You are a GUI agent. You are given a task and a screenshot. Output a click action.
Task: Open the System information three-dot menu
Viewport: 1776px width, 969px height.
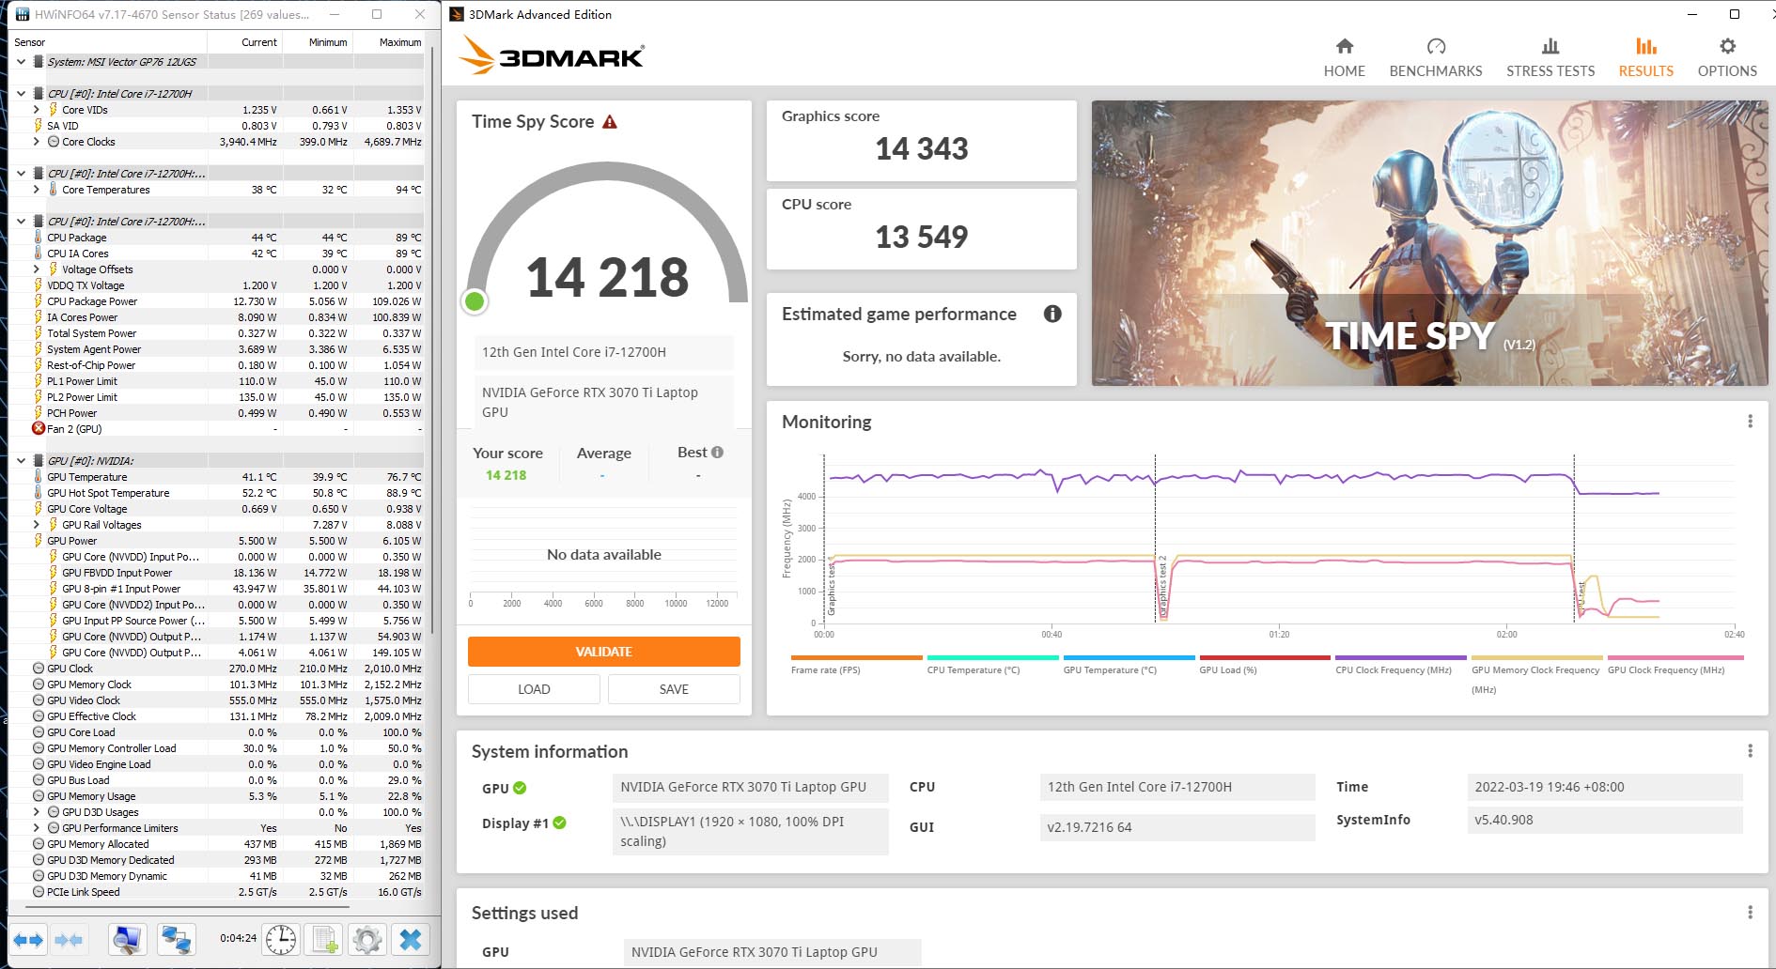[1750, 751]
